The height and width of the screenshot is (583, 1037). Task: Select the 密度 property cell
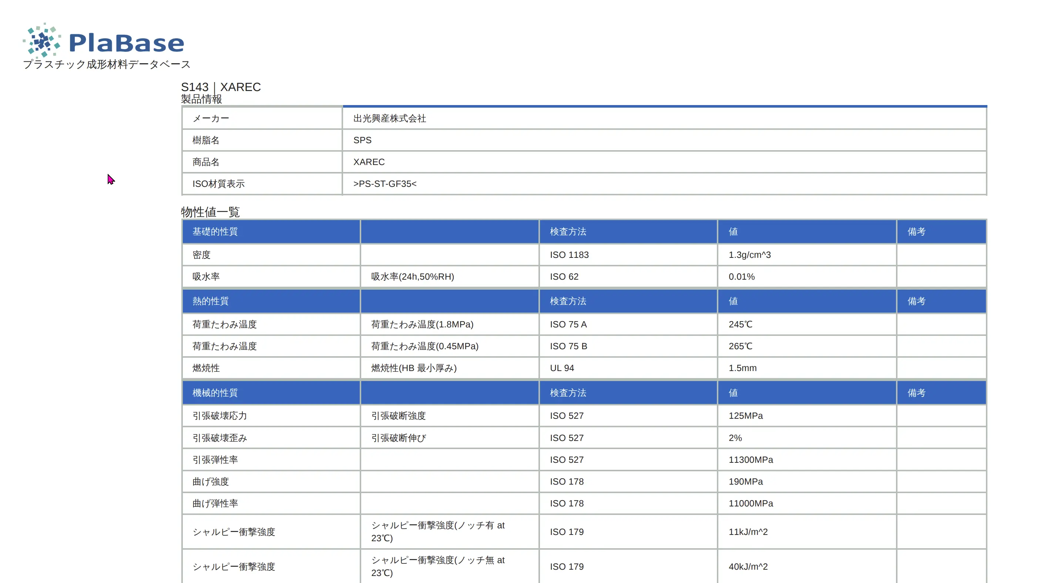pos(271,255)
